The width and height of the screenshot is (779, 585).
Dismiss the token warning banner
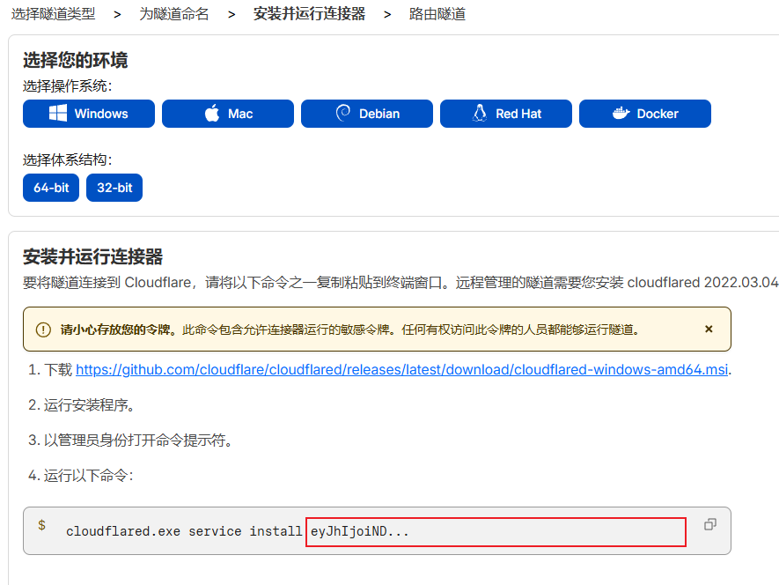click(x=709, y=329)
